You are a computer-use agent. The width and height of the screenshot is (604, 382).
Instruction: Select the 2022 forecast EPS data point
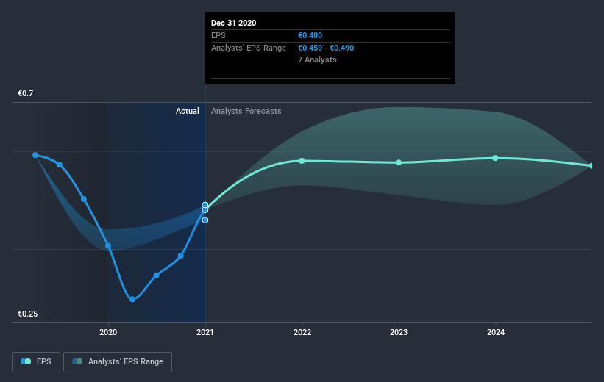[x=302, y=161]
